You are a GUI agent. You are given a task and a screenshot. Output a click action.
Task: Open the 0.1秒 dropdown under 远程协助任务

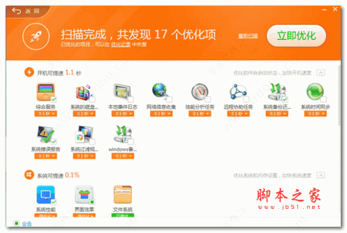[x=238, y=114]
